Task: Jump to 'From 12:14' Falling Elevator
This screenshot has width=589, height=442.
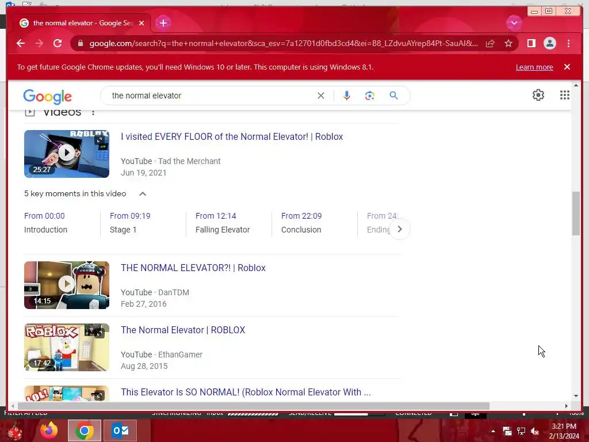Action: 223,223
